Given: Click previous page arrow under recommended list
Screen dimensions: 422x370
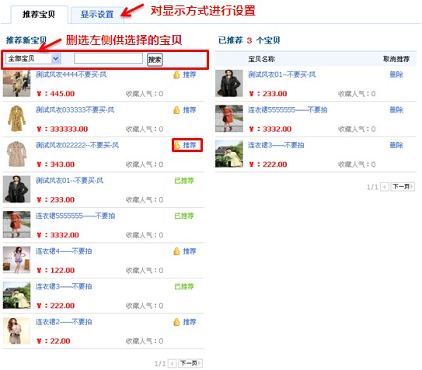Looking at the screenshot, I should (x=385, y=187).
